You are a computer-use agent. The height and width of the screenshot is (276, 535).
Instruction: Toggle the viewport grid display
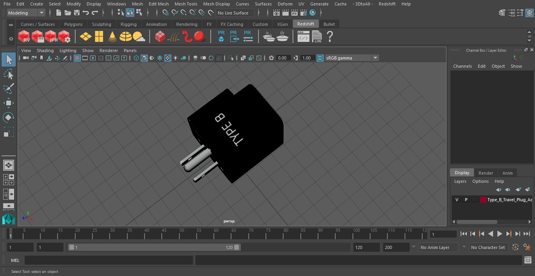(77, 58)
